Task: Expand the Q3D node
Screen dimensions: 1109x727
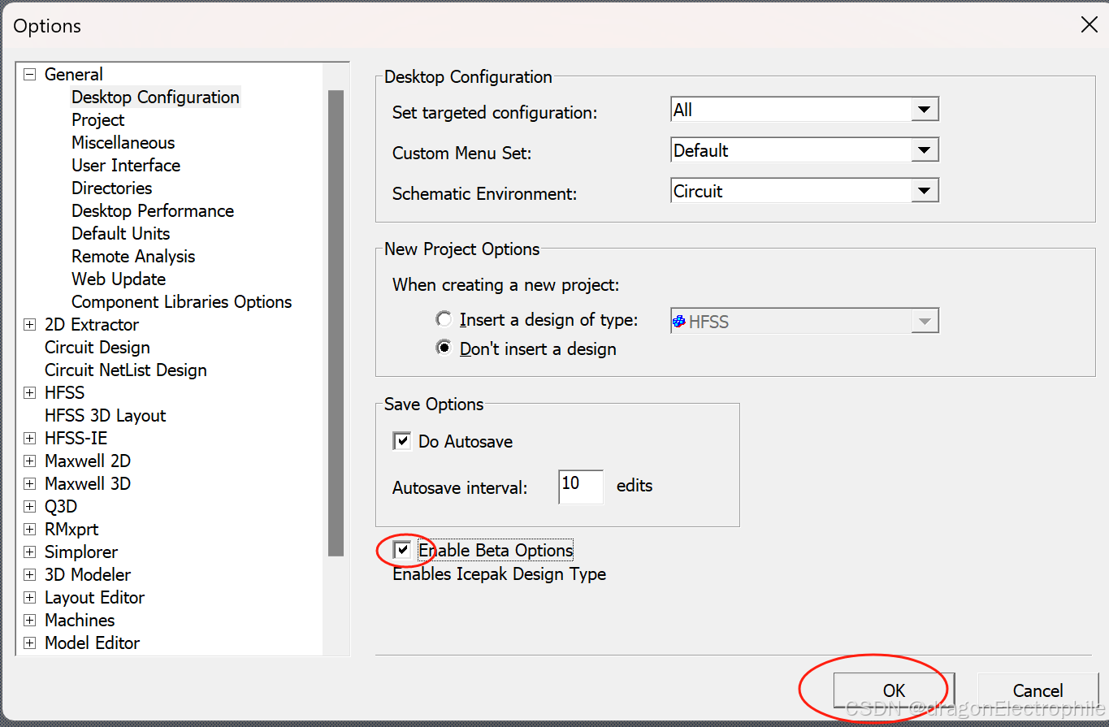Action: click(x=30, y=507)
